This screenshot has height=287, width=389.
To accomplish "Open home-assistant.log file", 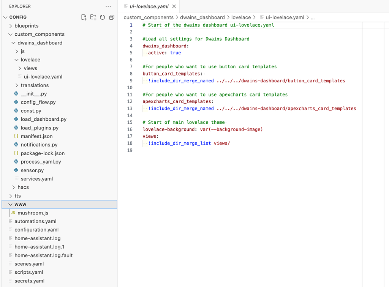I will [38, 238].
